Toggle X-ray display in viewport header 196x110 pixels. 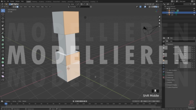click(x=150, y=7)
